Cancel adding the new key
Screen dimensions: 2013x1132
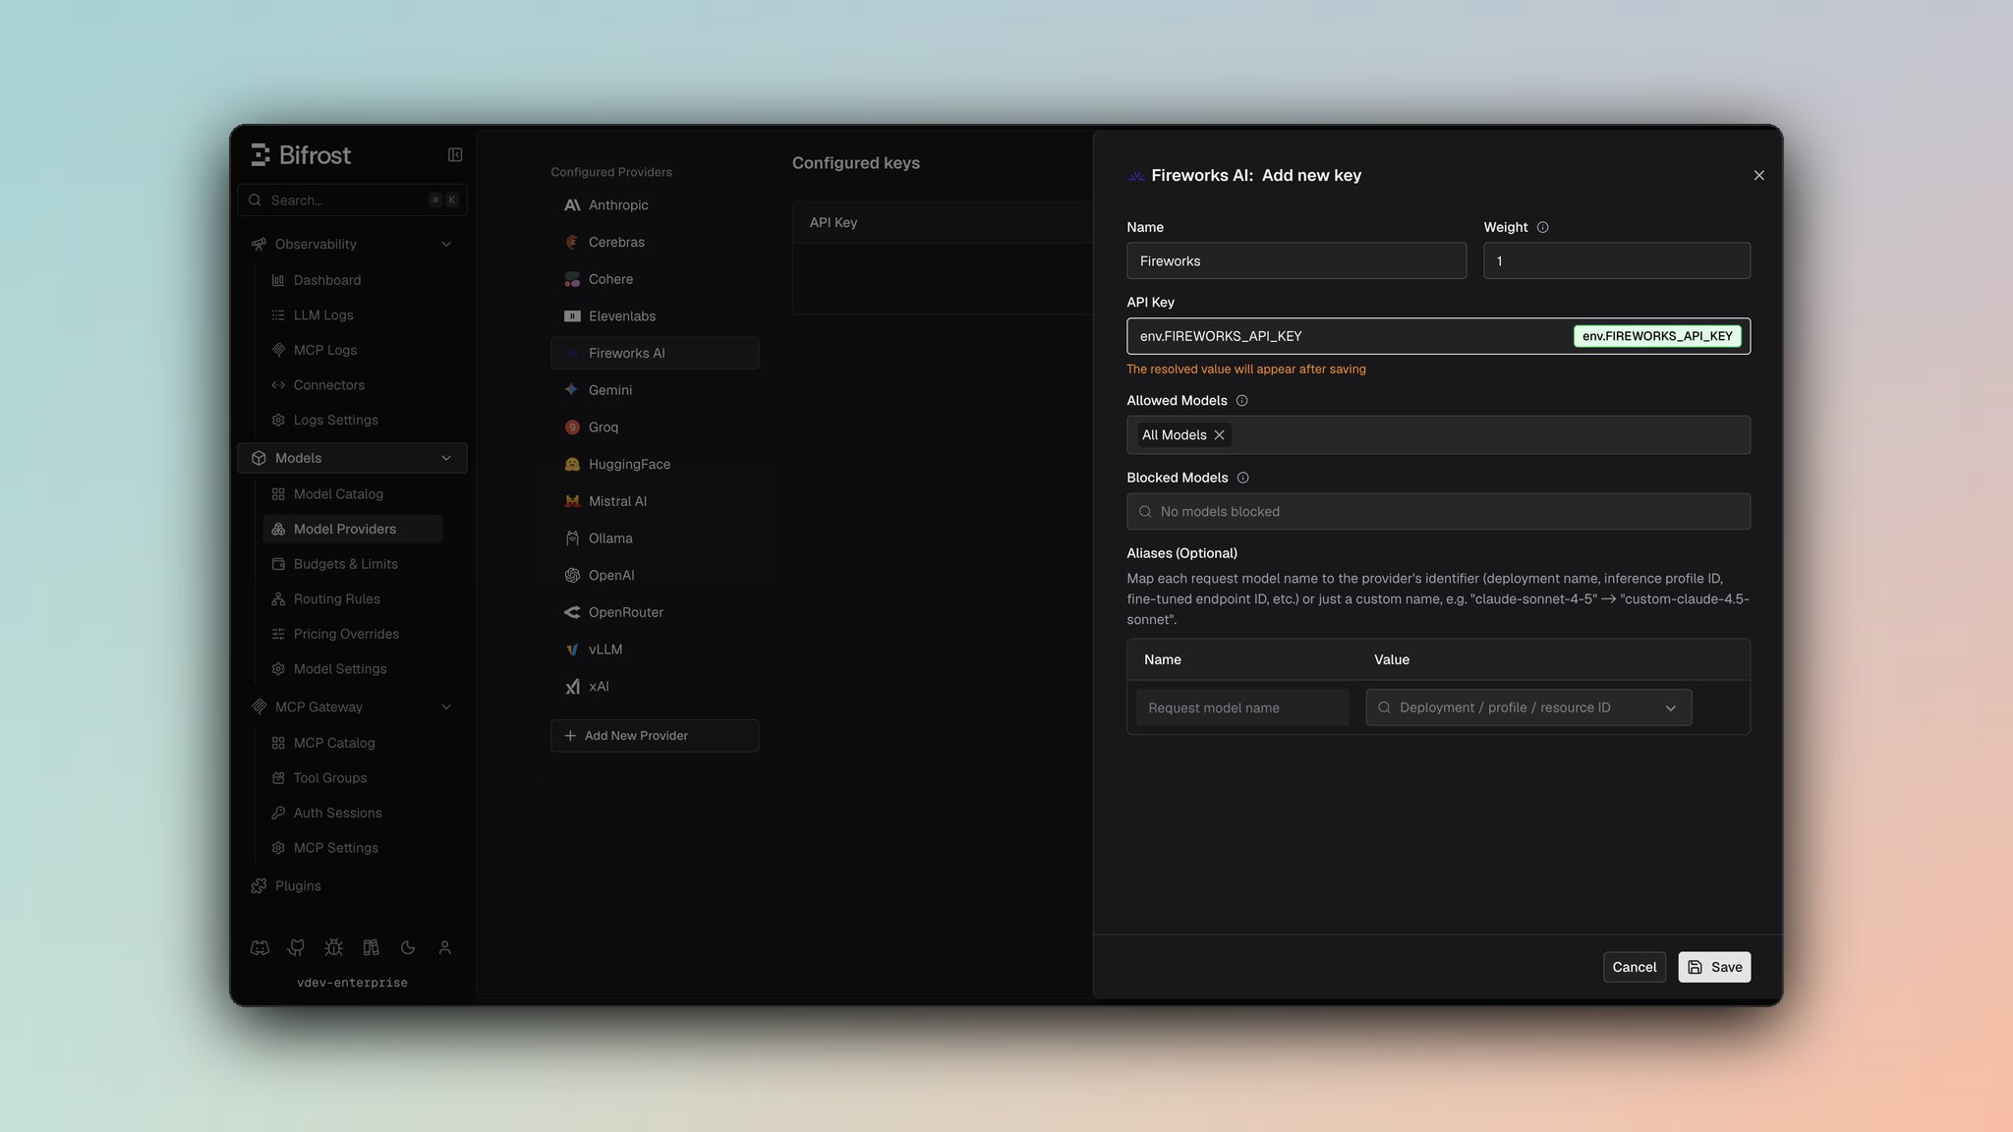click(x=1634, y=967)
